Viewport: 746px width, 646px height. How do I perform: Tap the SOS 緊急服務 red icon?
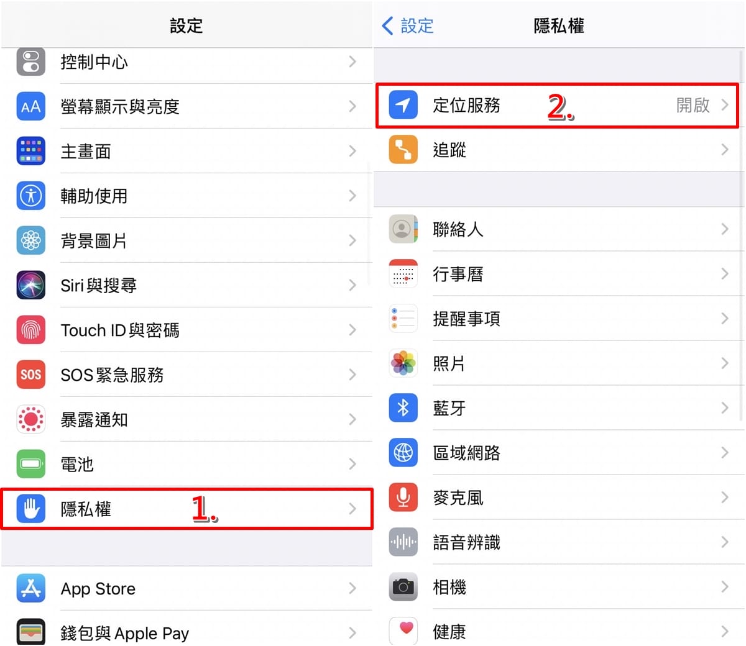30,375
